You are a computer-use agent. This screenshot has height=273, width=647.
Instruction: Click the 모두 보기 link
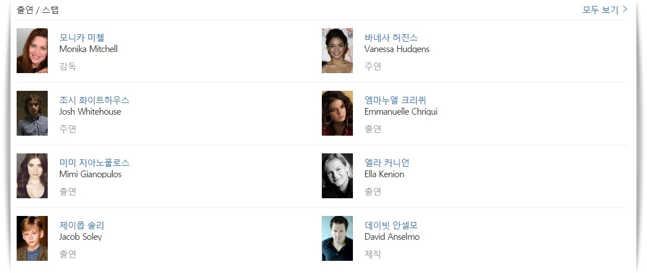point(600,9)
